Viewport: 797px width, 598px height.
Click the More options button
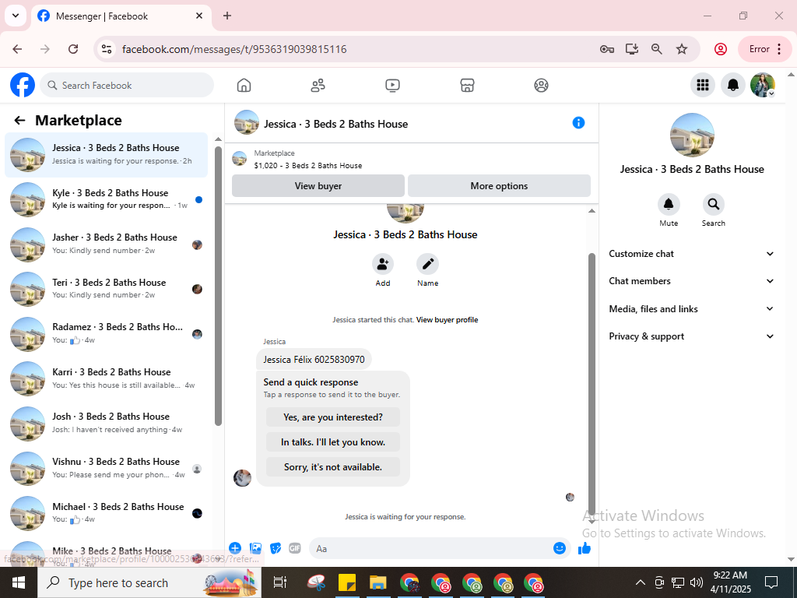(499, 185)
